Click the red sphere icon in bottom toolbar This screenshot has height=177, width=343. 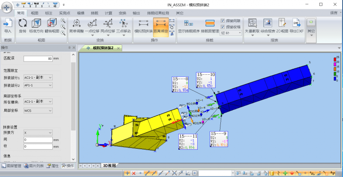(292, 174)
